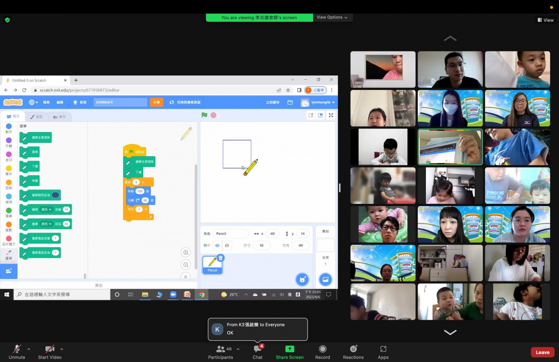
Task: Switch to the 音效 sounds tab
Action: point(59,117)
